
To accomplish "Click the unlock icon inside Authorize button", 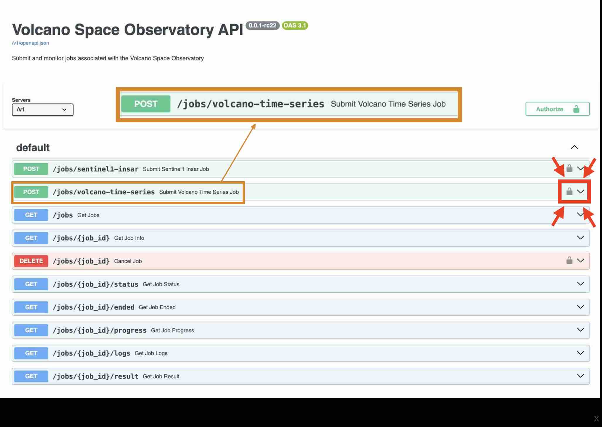I will (576, 109).
